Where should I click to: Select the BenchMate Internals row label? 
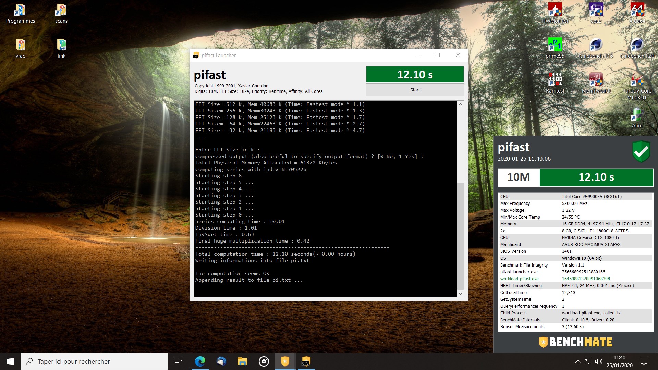point(520,320)
